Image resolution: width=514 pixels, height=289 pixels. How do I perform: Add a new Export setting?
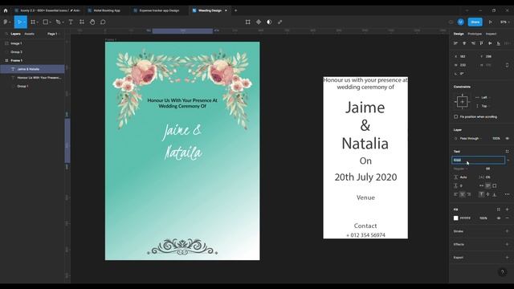pos(507,257)
